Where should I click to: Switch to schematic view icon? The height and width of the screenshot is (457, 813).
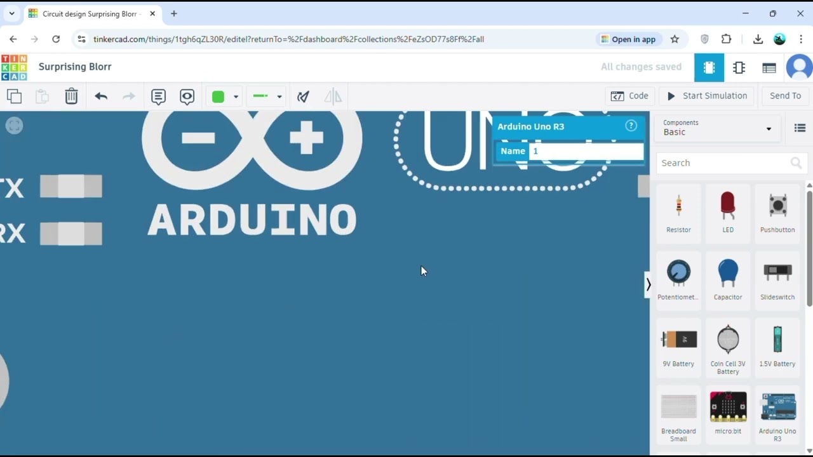coord(739,67)
